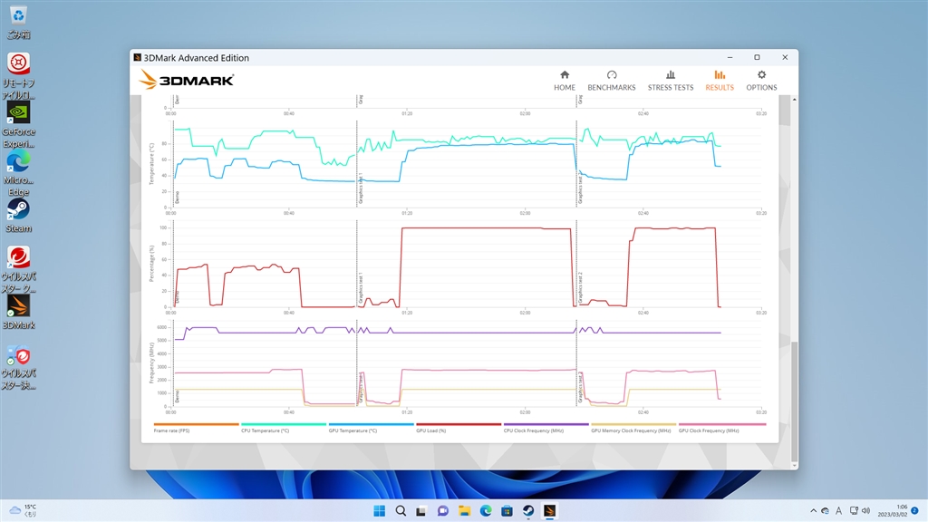Select Virus Buster Cloud desktop icon

[18, 270]
